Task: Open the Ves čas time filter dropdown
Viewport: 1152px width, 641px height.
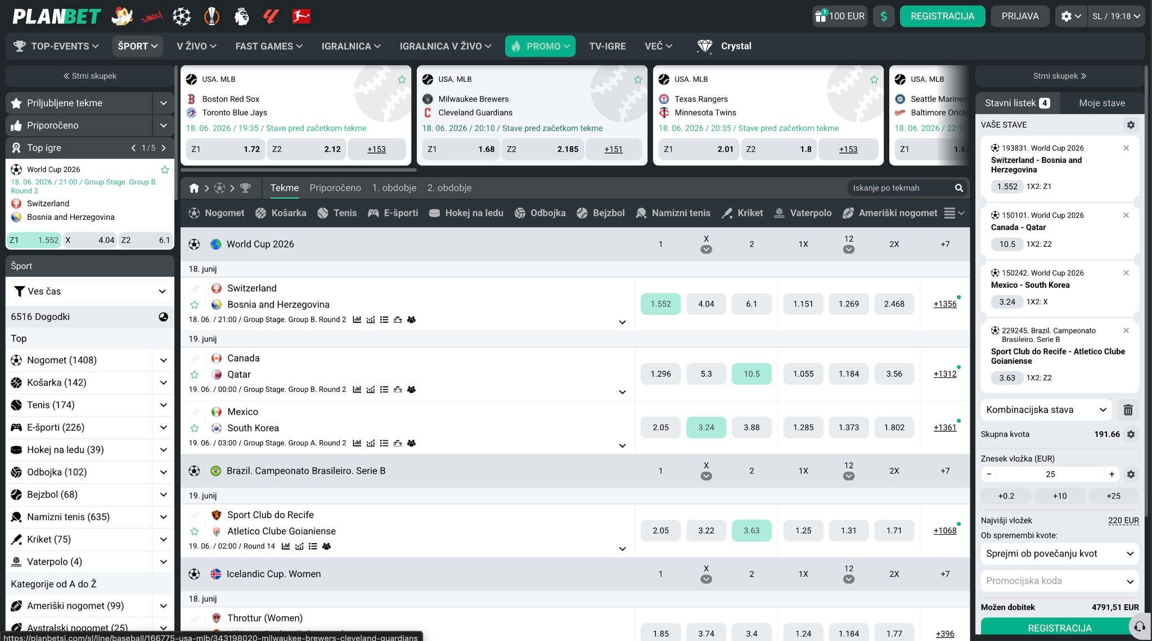Action: [90, 291]
